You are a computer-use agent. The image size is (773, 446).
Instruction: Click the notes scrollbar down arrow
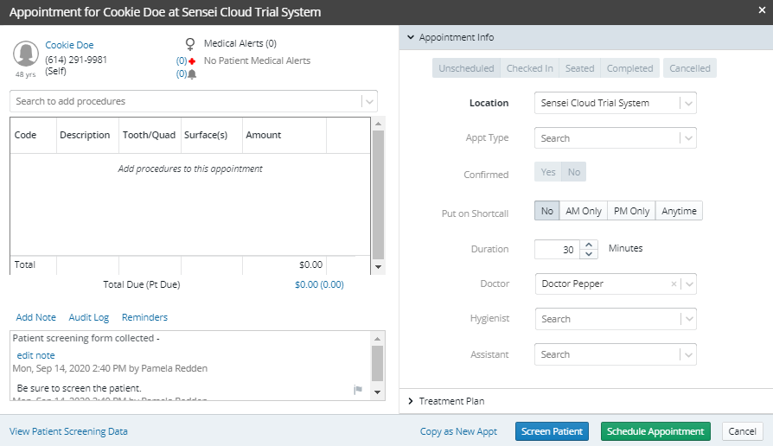tap(377, 392)
